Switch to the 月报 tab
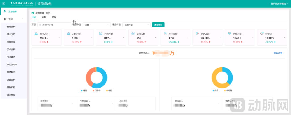 pos(44,17)
